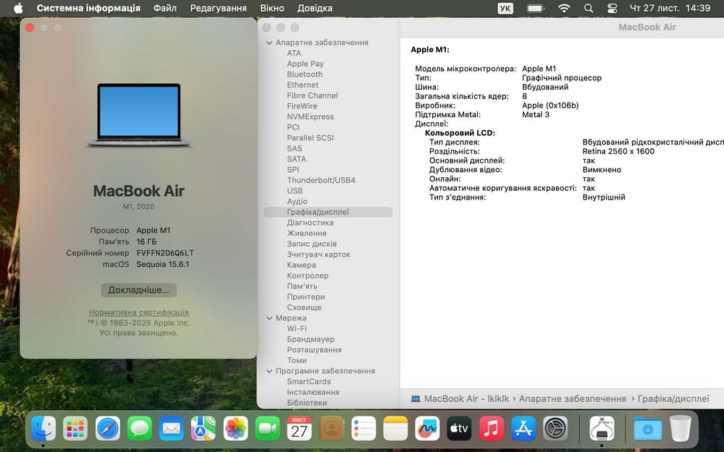724x452 pixels.
Task: Open Apple TV app in the Dock
Action: 460,428
